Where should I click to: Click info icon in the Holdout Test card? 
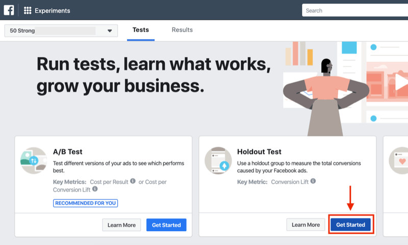313,181
